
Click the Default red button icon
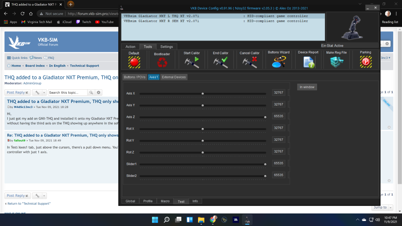(x=134, y=62)
